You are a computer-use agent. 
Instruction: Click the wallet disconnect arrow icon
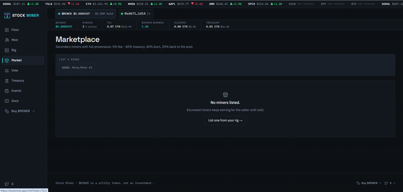[x=149, y=14]
